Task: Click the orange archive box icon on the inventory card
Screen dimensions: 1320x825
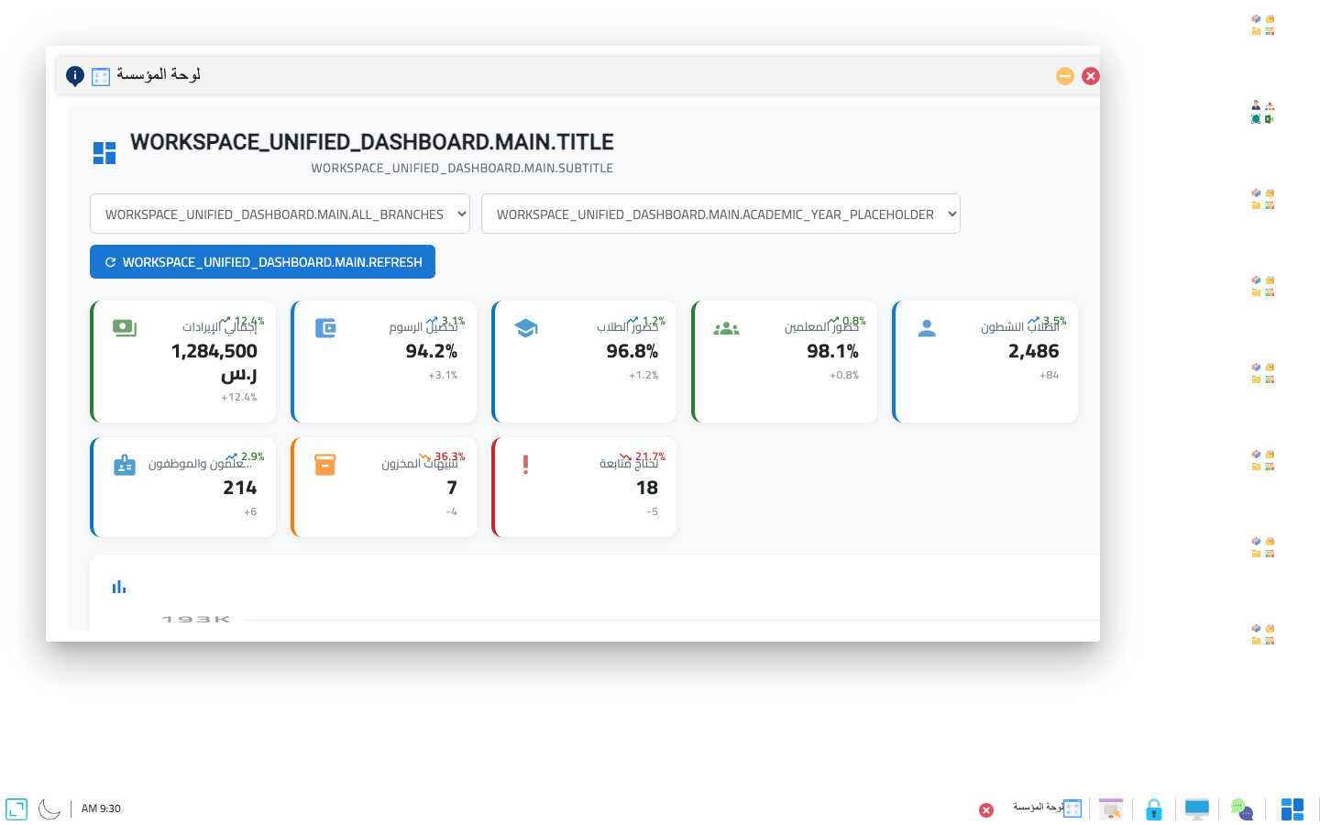Action: (x=325, y=465)
